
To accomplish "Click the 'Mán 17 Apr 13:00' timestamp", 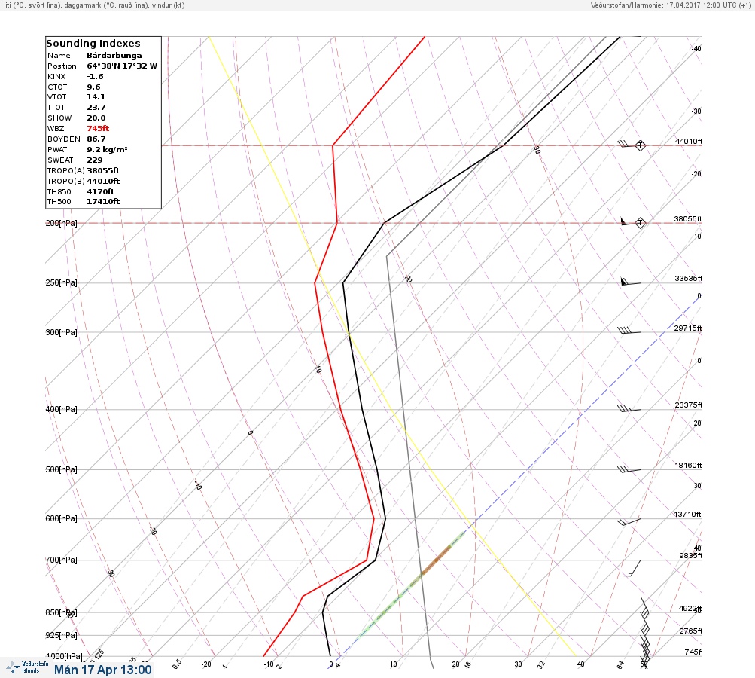I will [x=102, y=670].
